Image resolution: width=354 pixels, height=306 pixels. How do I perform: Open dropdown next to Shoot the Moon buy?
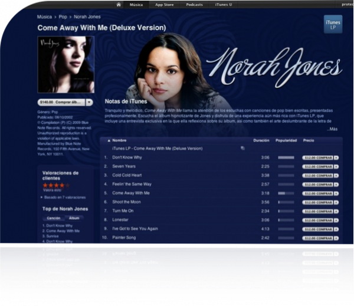pos(336,202)
